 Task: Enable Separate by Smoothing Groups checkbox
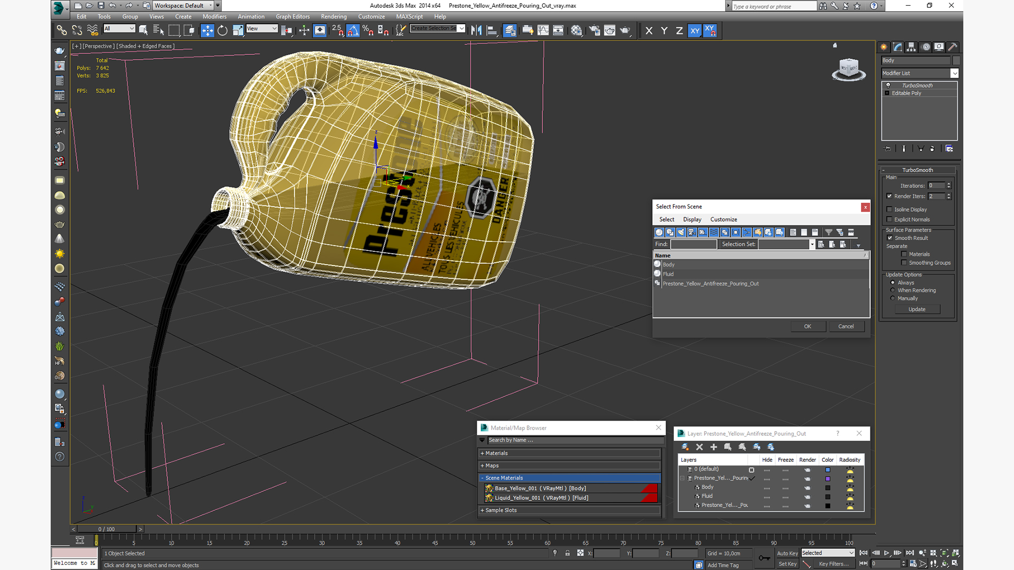(904, 263)
